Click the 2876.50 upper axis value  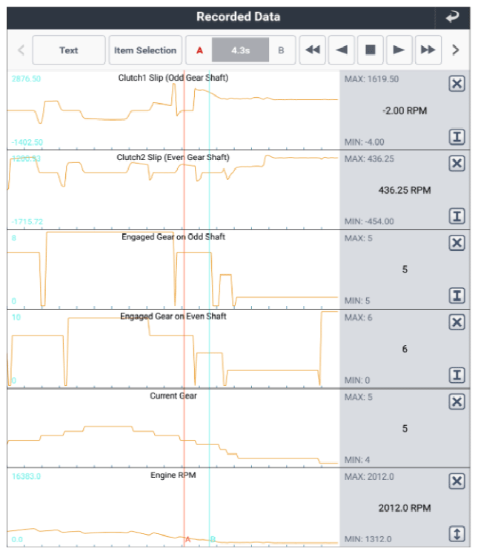pos(26,79)
